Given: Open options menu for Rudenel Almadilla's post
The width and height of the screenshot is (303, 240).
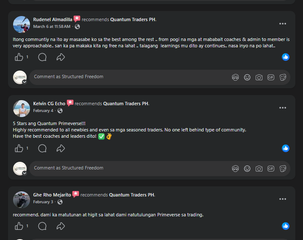Looking at the screenshot, I should (x=283, y=24).
